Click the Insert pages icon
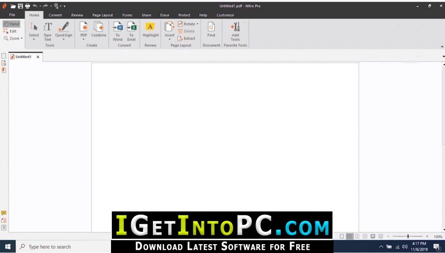Screen dimensions: 445x253 [x=170, y=27]
